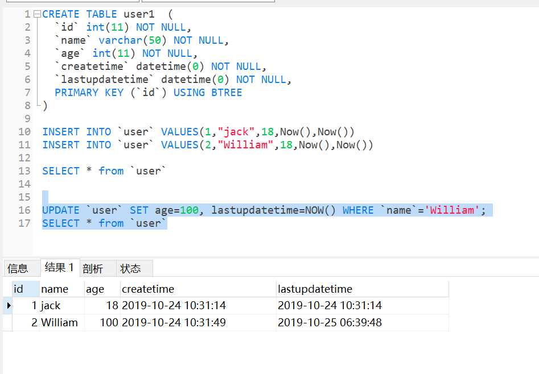
Task: Click the age column header
Action: (x=102, y=289)
